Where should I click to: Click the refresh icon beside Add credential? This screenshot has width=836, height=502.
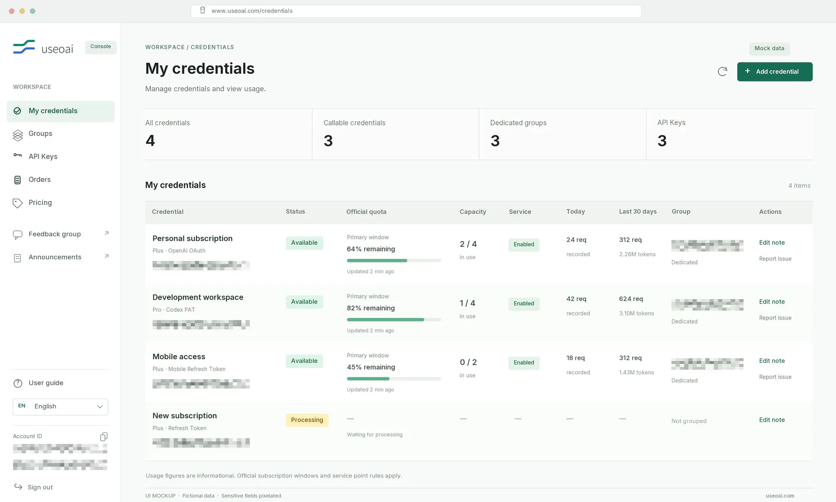[x=722, y=72]
